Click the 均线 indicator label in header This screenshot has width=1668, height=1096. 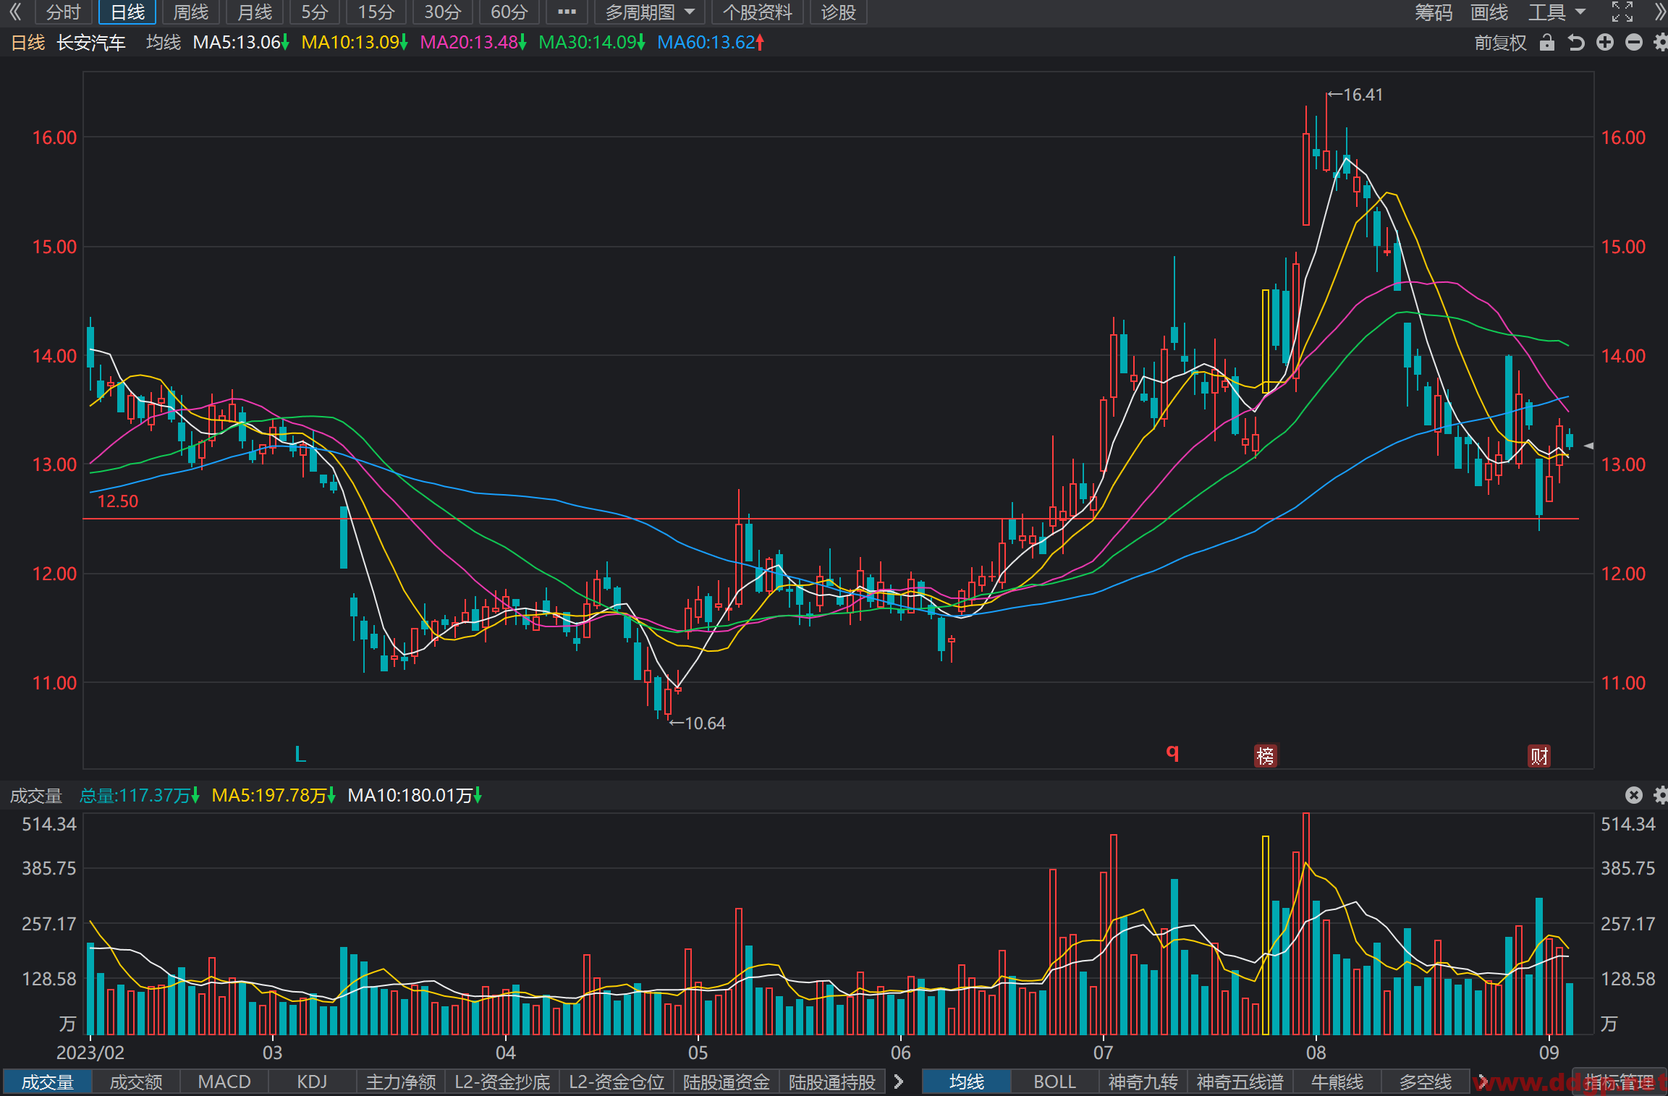[x=164, y=43]
